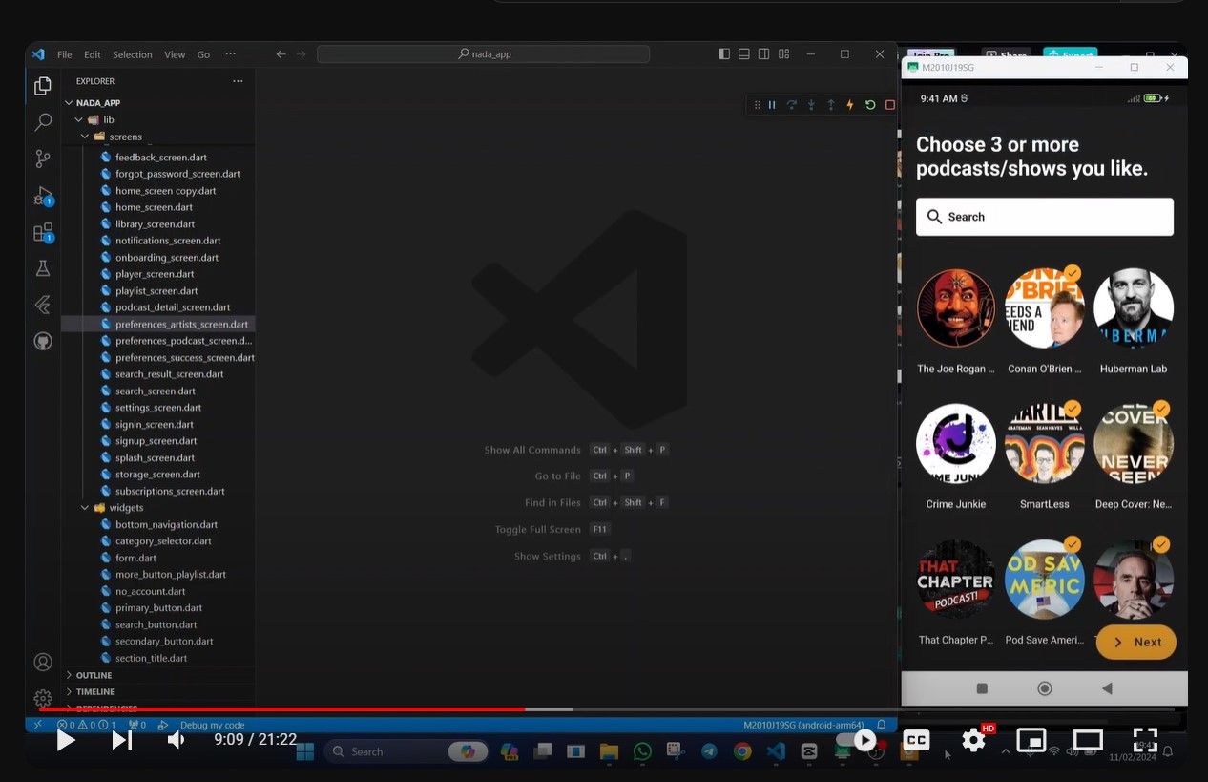Open the Search view in activity bar
This screenshot has height=782, width=1208.
coord(43,122)
